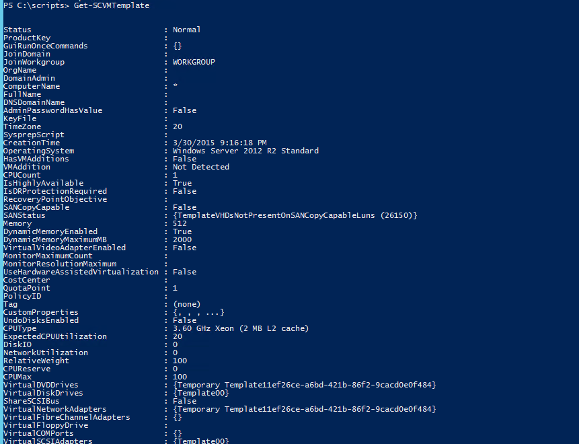
Task: Click Windows Server 2012 R2 Standard text
Action: (245, 151)
